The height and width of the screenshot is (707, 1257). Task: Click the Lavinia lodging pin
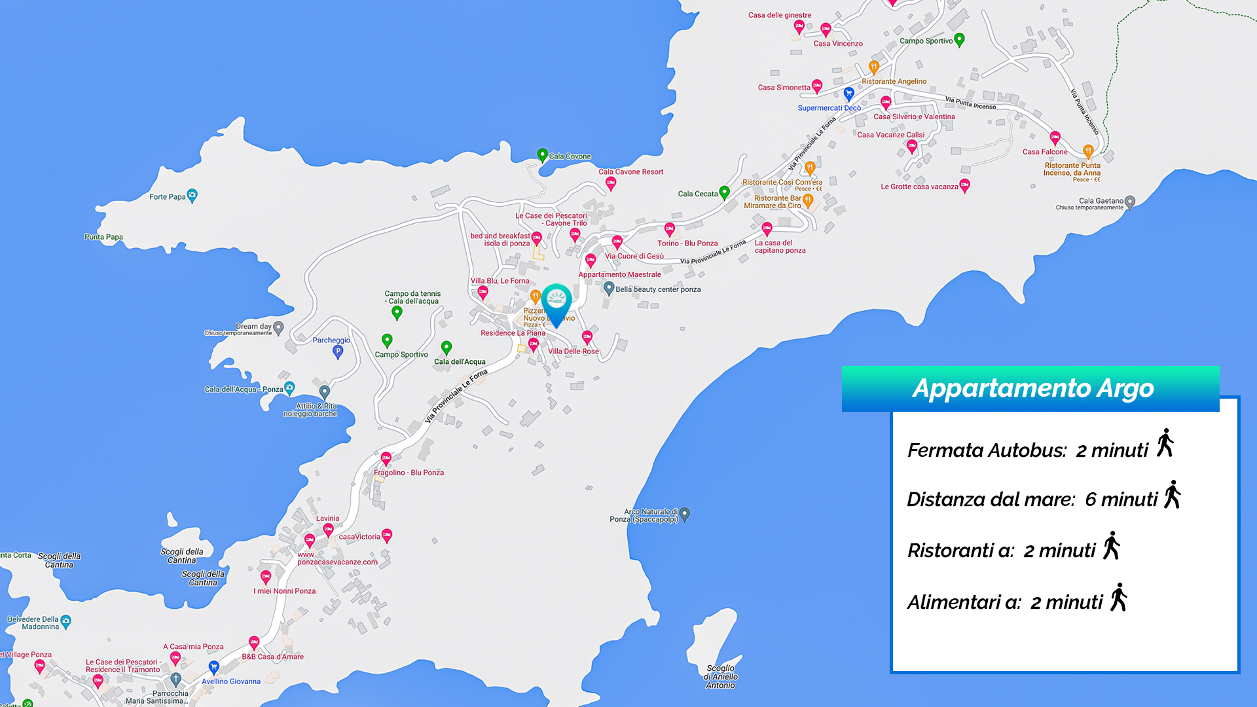click(x=329, y=530)
